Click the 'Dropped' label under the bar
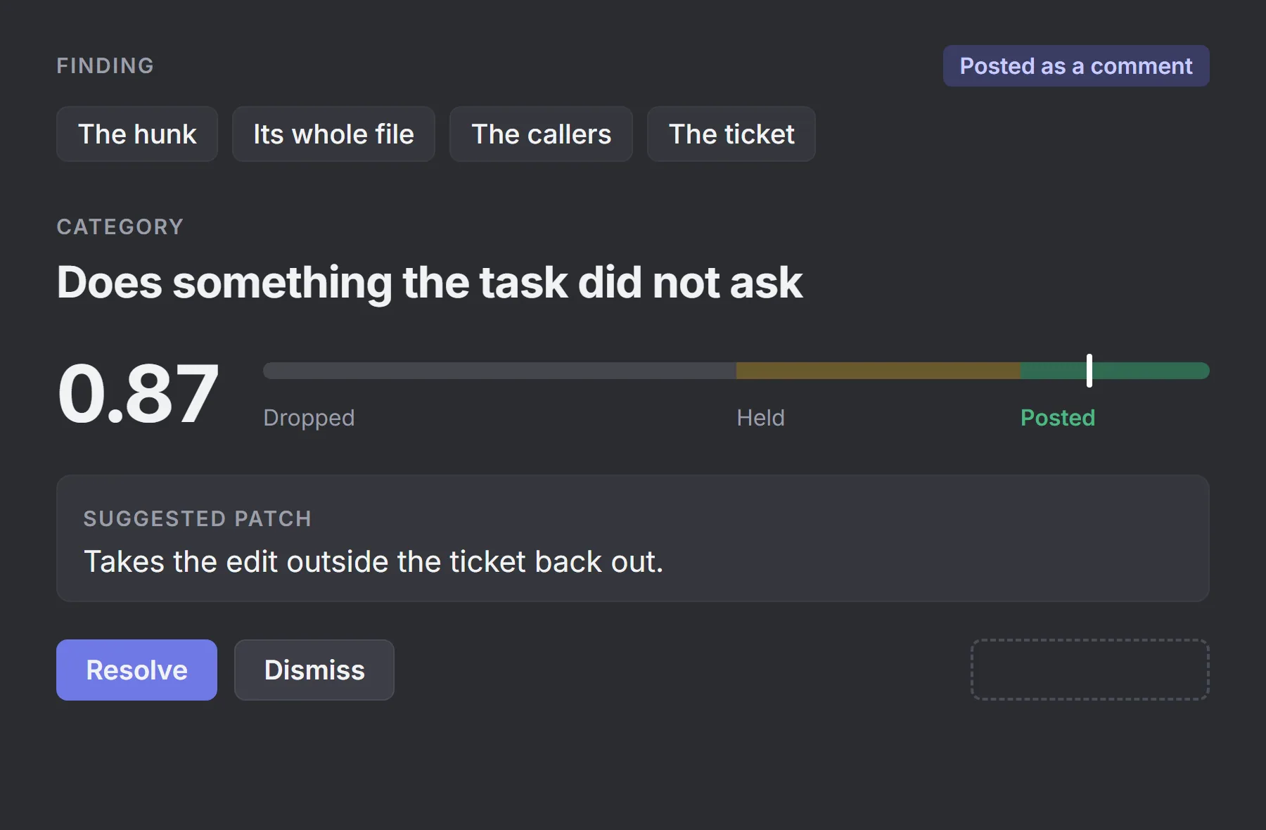The image size is (1266, 830). pyautogui.click(x=309, y=418)
